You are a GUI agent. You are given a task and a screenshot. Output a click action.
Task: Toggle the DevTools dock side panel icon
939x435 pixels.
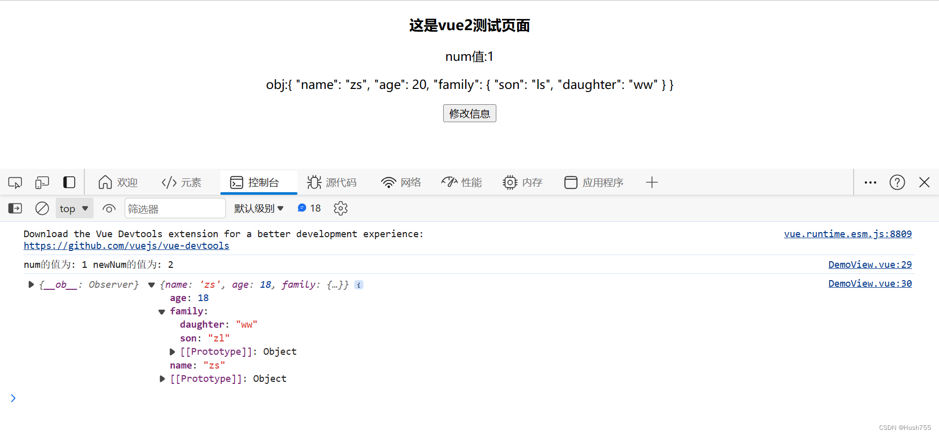69,182
